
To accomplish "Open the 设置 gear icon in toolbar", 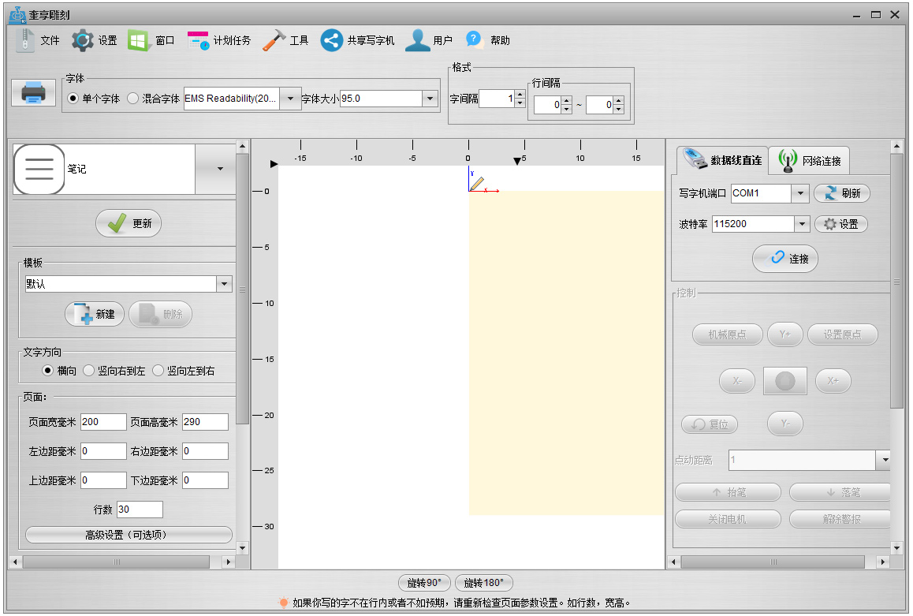I will [x=83, y=40].
